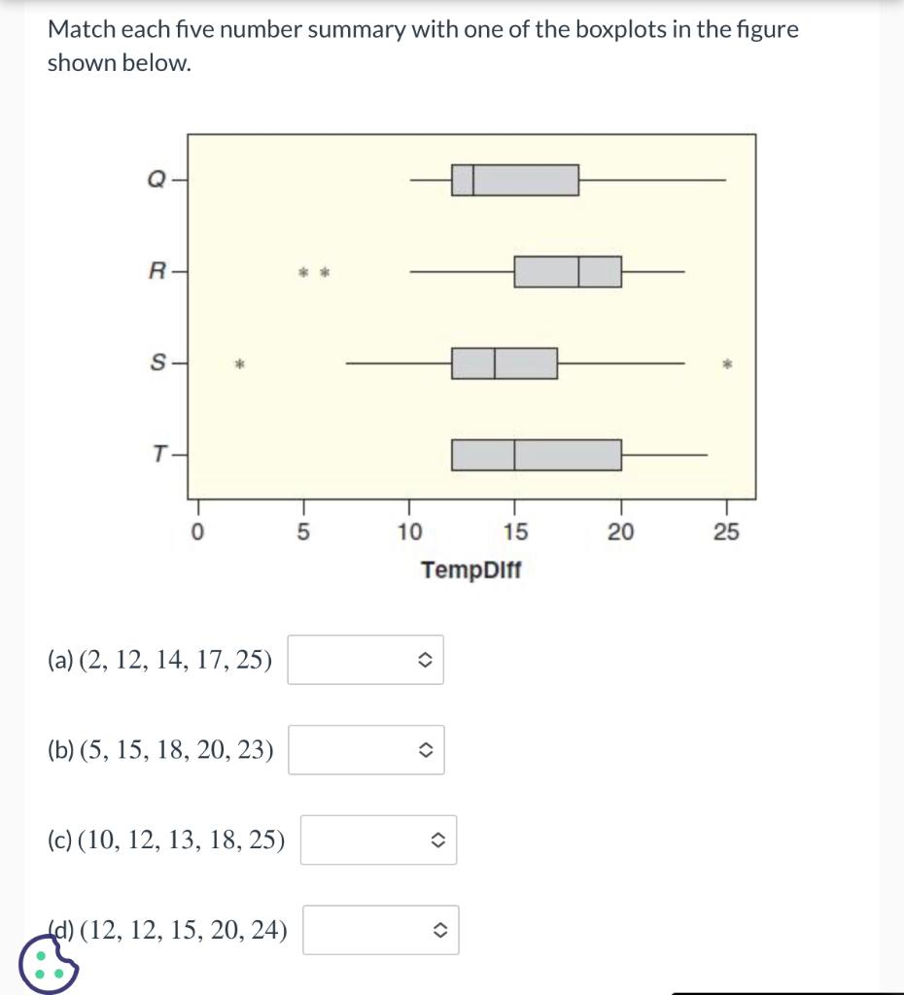Click the black bar at the bottom right
Viewport: 904px width, 995px height.
pyautogui.click(x=787, y=991)
